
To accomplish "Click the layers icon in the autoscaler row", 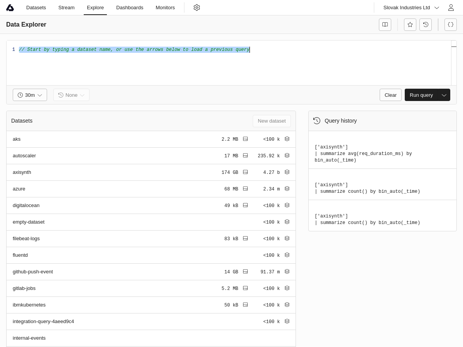I will pyautogui.click(x=287, y=156).
